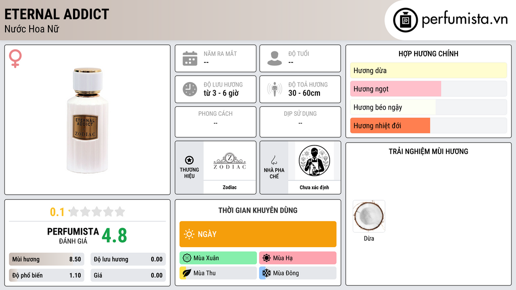
Task: Click the ĐỘ TUỔI label
Action: coord(299,53)
